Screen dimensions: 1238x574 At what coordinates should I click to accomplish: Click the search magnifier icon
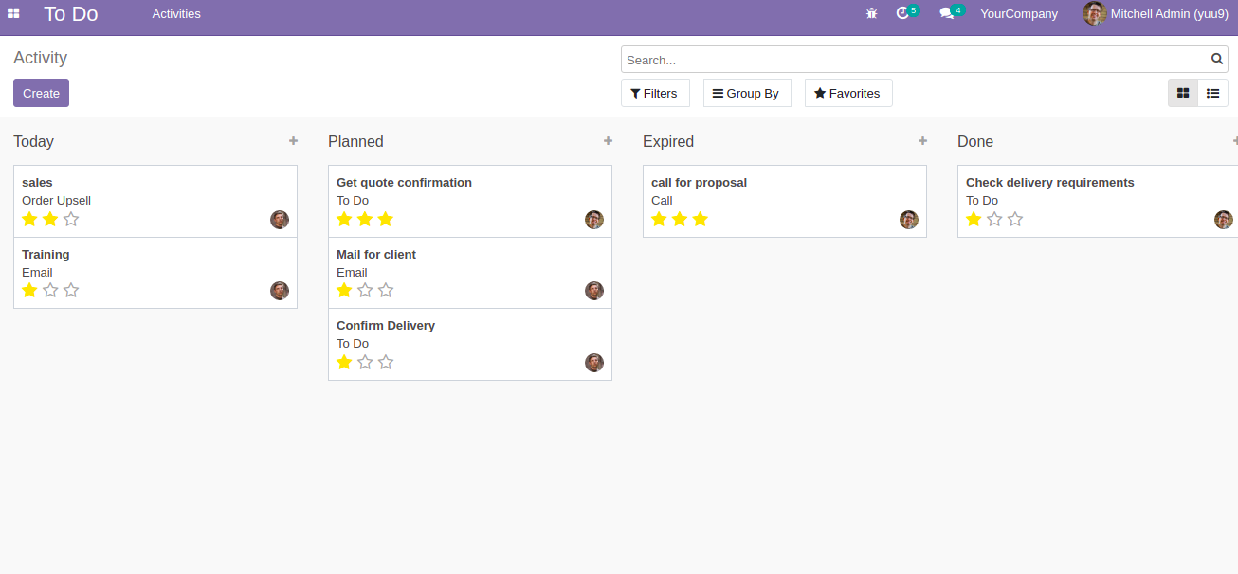pos(1217,59)
